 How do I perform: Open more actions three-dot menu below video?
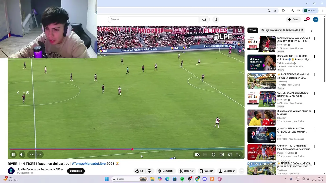click(241, 171)
